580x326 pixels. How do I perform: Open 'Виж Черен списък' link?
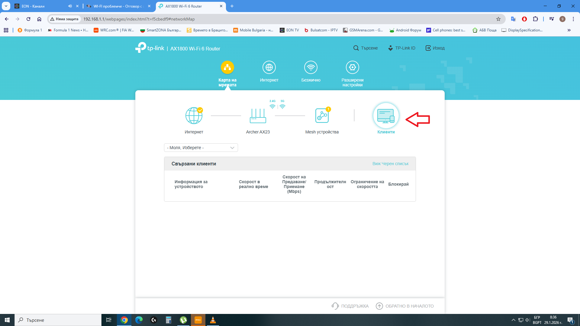(x=390, y=164)
